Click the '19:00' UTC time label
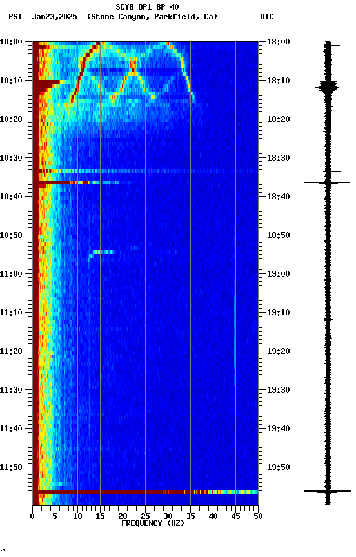 tap(278, 274)
